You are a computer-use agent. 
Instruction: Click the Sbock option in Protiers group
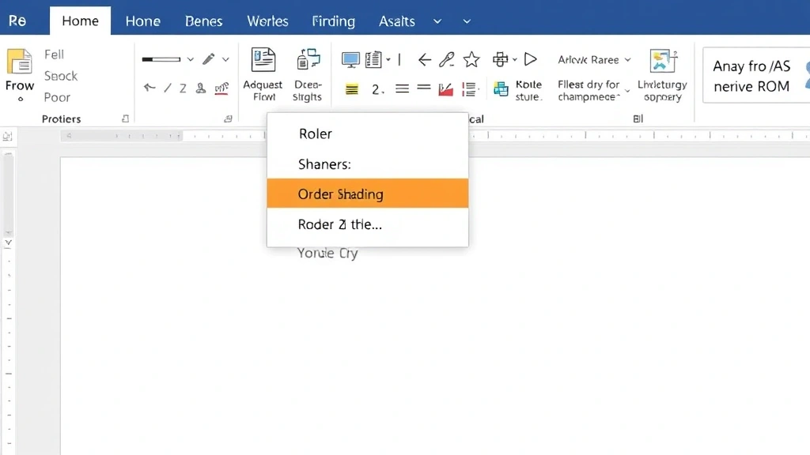point(61,76)
